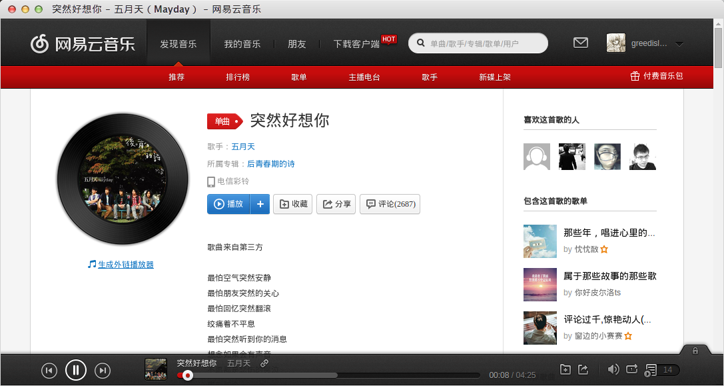This screenshot has width=724, height=386.
Task: Click the blue 播放 button
Action: pos(228,204)
